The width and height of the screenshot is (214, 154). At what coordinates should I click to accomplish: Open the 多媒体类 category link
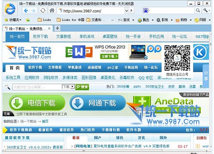coord(70,78)
